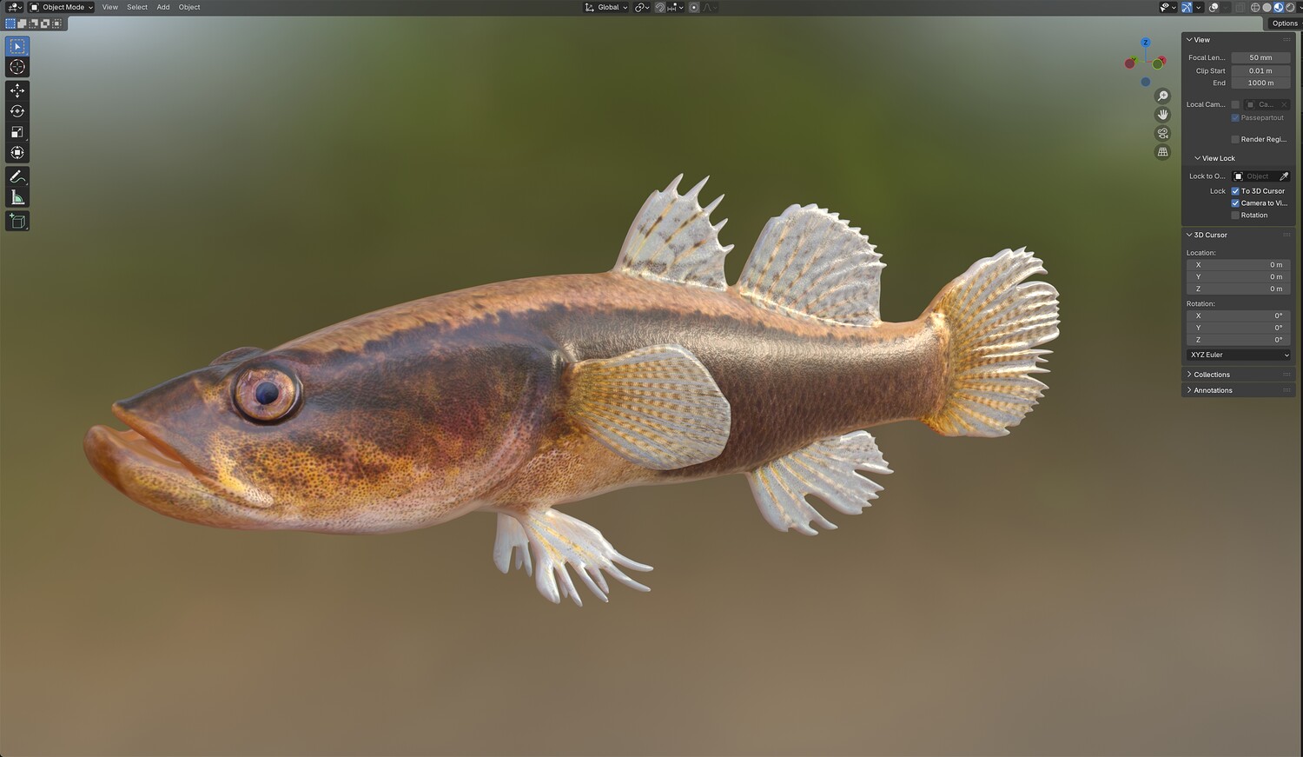The image size is (1303, 757).
Task: Choose the Move tool
Action: (x=17, y=90)
